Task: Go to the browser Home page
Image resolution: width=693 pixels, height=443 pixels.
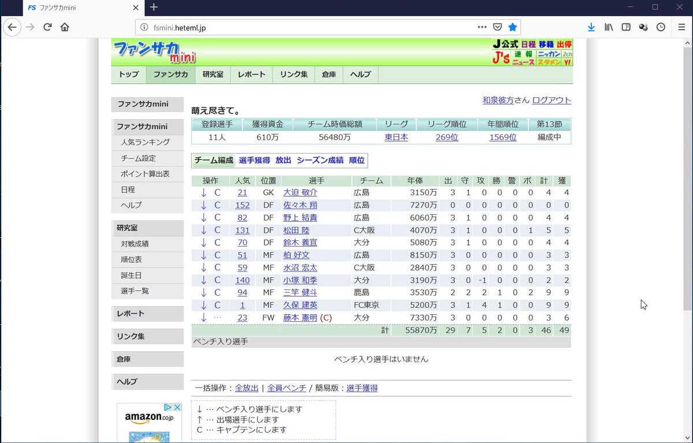Action: (65, 27)
